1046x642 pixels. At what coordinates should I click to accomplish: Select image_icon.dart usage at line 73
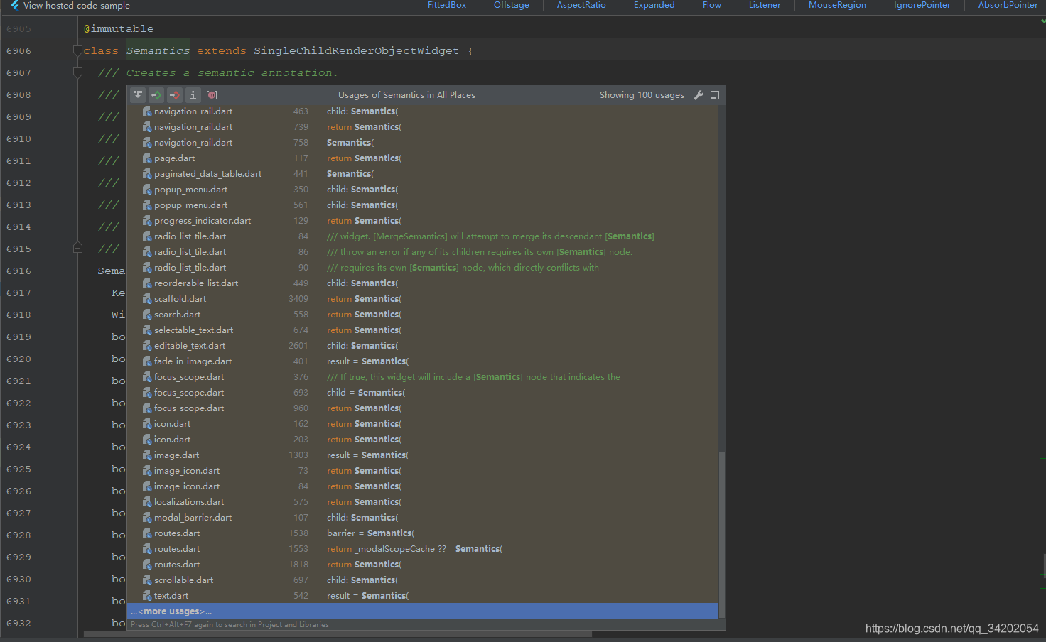click(423, 471)
